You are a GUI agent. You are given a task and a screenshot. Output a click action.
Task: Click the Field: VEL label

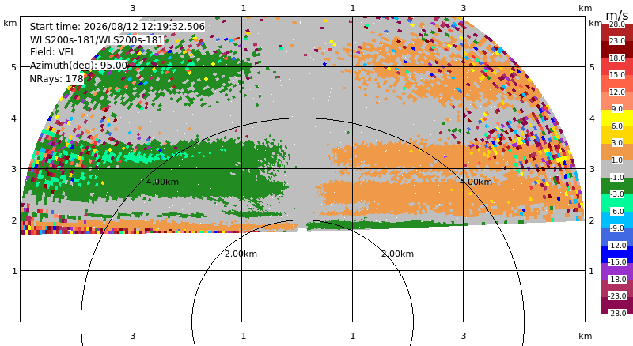[x=53, y=52]
